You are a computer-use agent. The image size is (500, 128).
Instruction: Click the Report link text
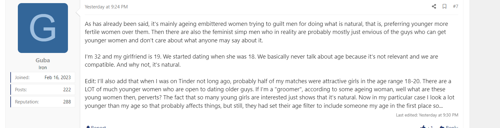pyautogui.click(x=98, y=127)
